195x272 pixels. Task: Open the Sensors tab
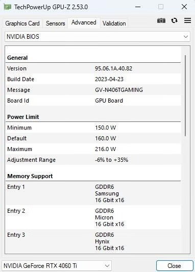(x=55, y=23)
